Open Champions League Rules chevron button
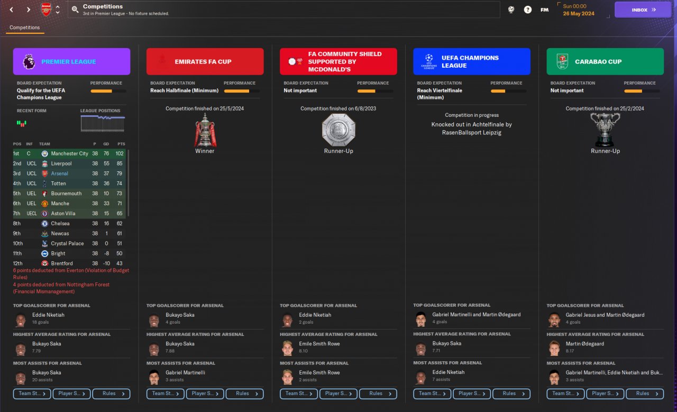The image size is (677, 412). (x=511, y=393)
